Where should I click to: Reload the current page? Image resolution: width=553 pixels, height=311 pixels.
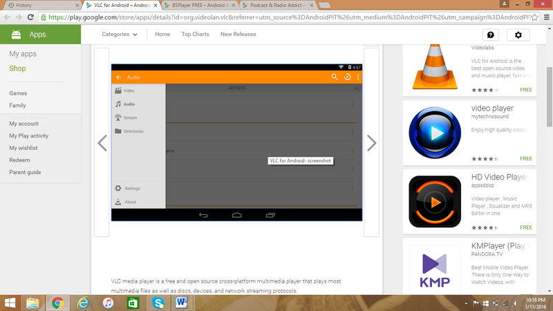tap(30, 17)
